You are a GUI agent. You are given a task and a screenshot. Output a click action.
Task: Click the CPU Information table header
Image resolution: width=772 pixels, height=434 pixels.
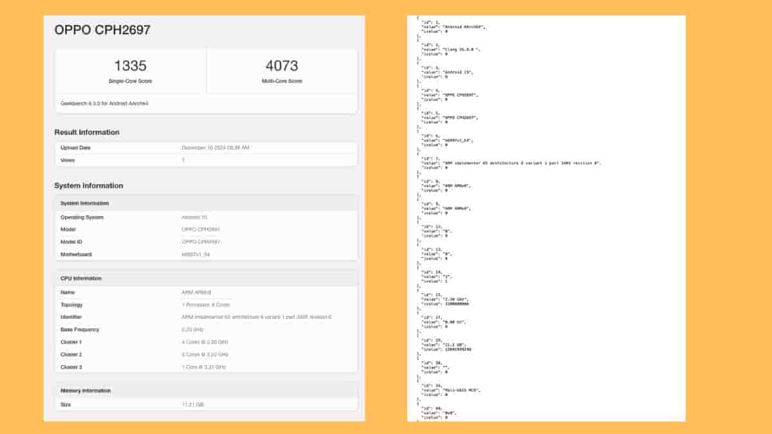tap(206, 278)
